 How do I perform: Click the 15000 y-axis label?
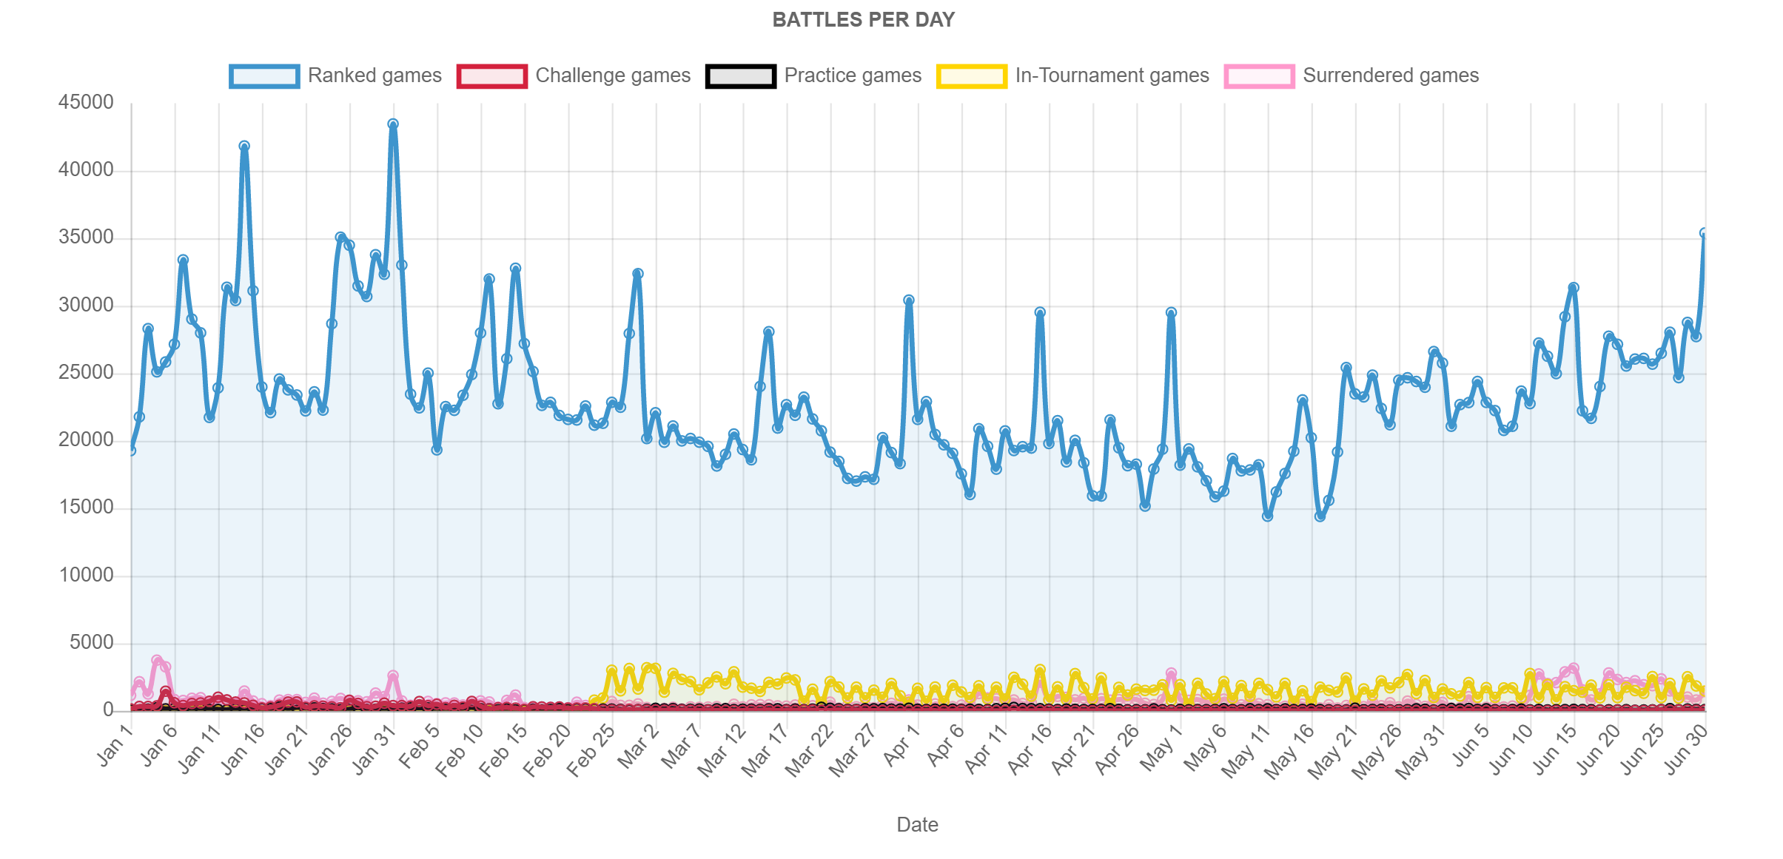(86, 507)
